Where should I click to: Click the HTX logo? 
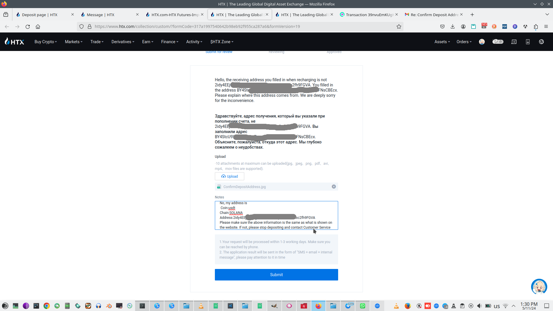14,42
